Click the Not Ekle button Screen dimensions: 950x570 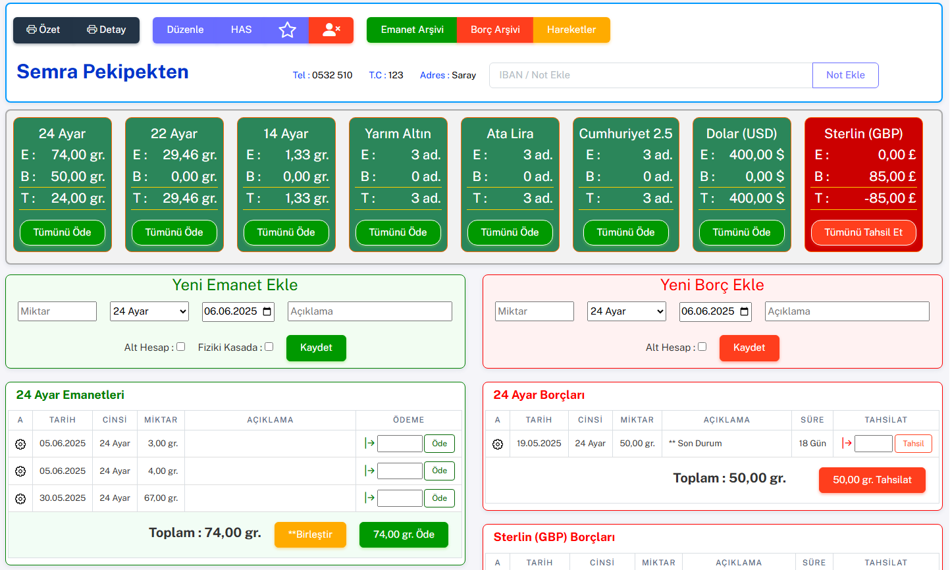(845, 75)
